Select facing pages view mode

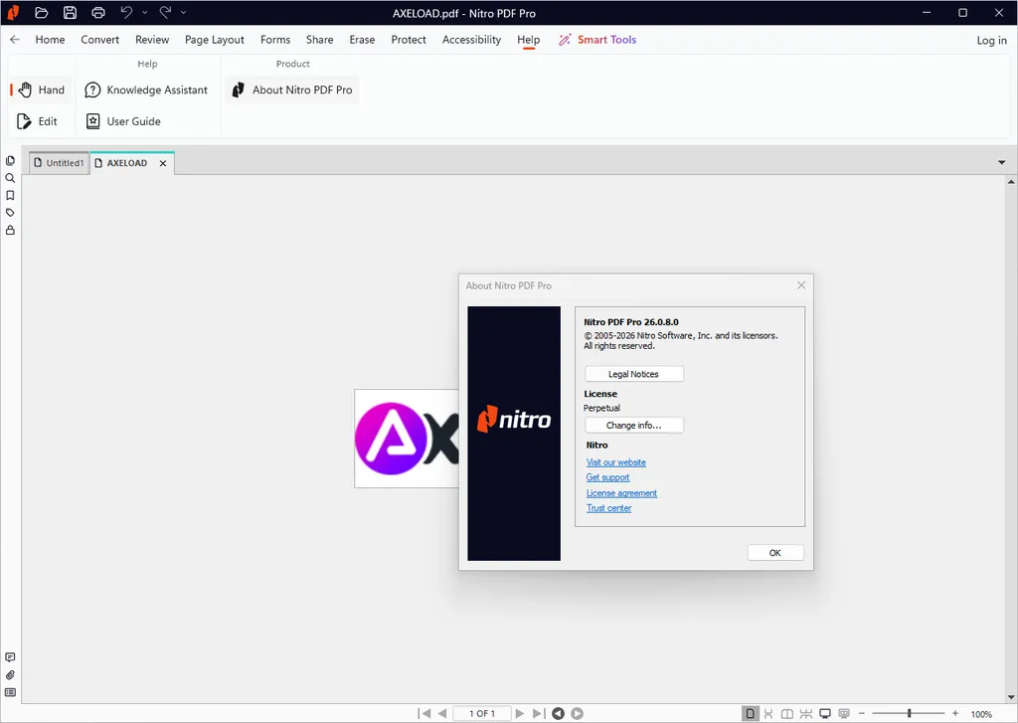click(x=787, y=714)
